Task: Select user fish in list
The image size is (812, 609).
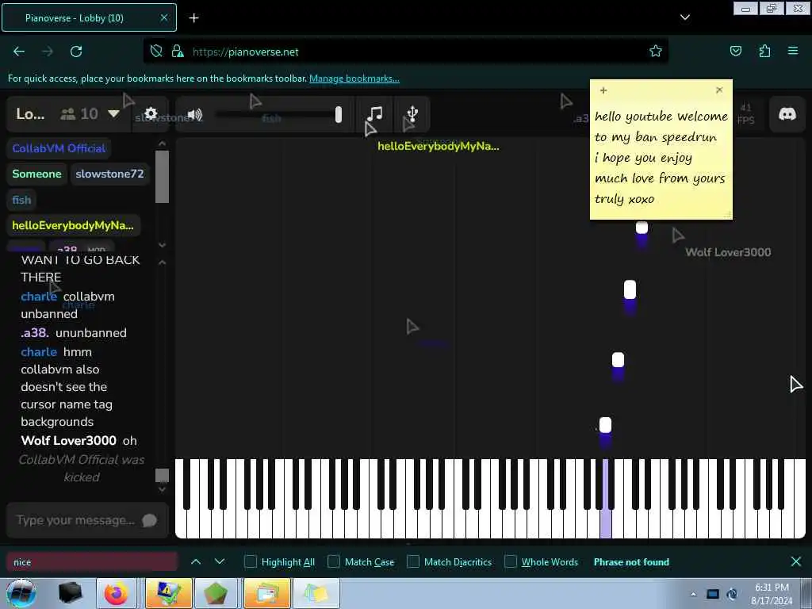Action: pyautogui.click(x=21, y=200)
